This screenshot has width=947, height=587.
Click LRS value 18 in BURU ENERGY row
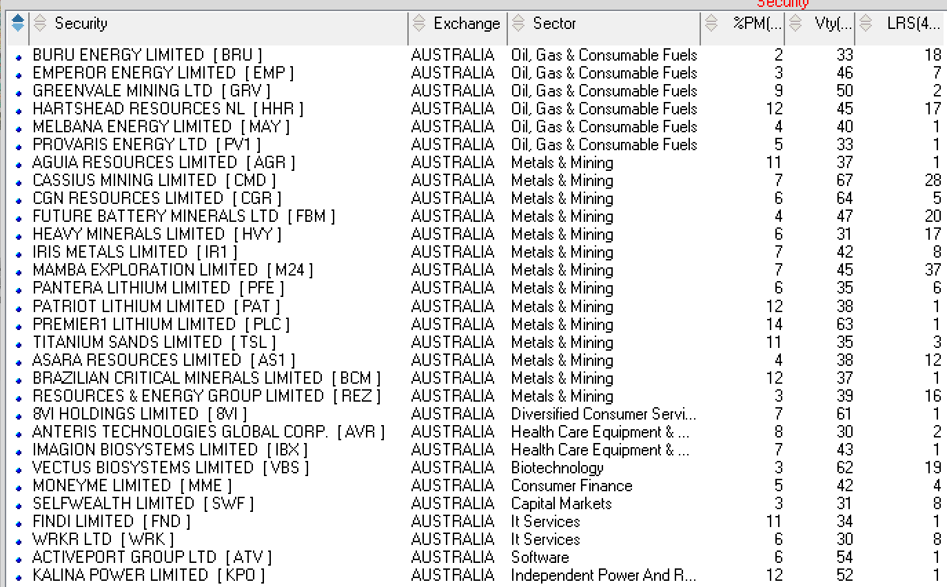tap(933, 55)
